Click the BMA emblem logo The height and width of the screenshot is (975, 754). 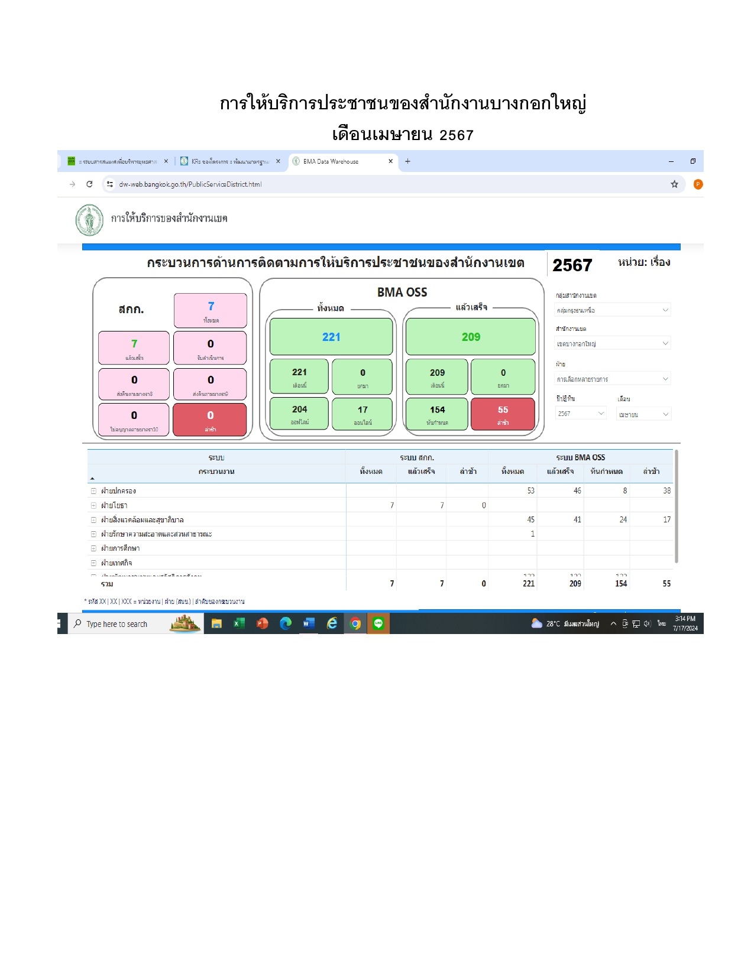pos(89,220)
